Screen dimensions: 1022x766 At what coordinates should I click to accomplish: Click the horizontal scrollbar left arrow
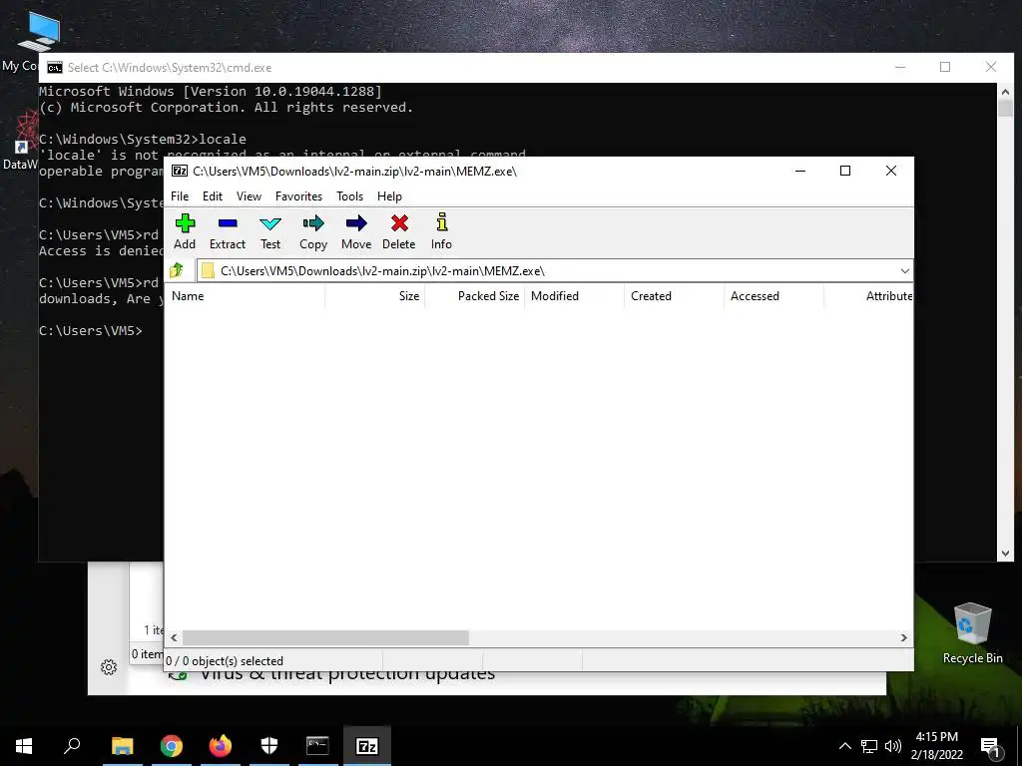coord(174,637)
